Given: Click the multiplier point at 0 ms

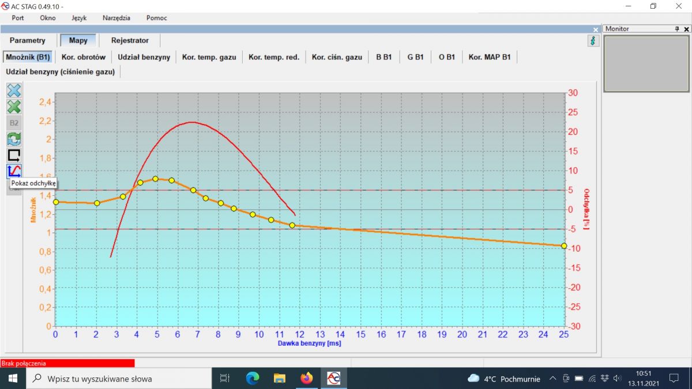Looking at the screenshot, I should pos(56,202).
